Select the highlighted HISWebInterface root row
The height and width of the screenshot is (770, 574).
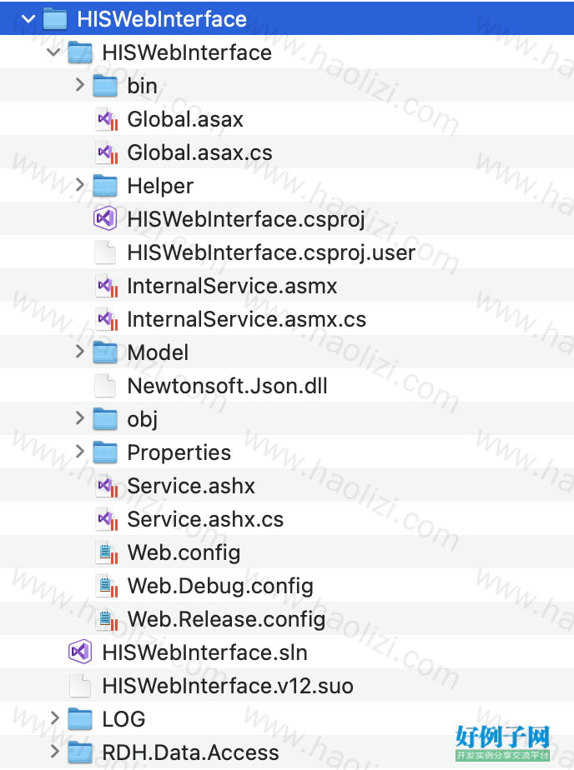[287, 18]
